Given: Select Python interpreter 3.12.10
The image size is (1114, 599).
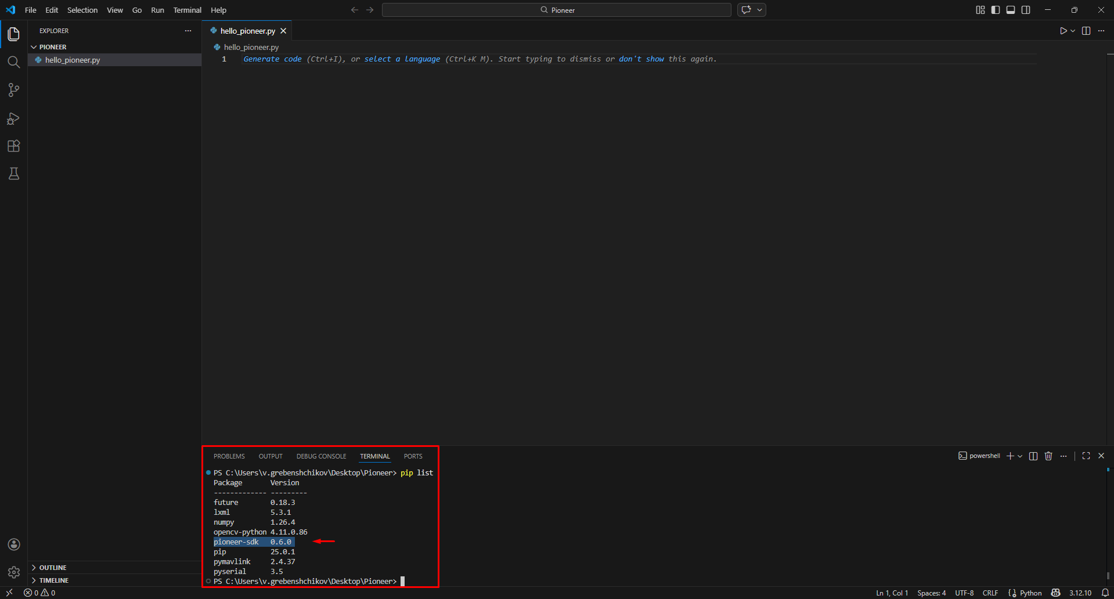Looking at the screenshot, I should tap(1080, 593).
